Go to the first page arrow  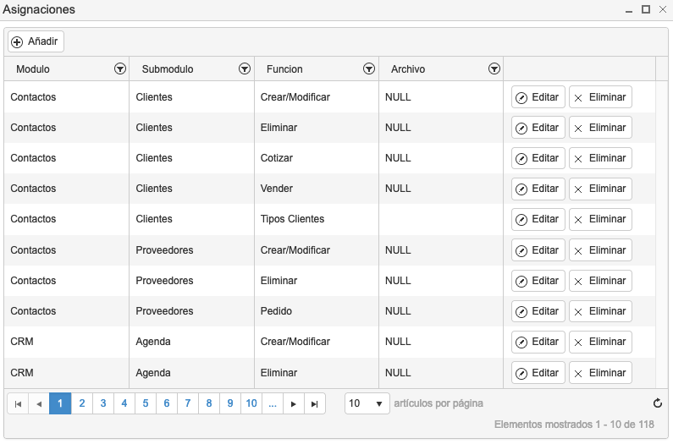tap(18, 403)
